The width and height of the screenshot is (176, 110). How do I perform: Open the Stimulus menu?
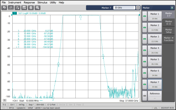click(x=42, y=2)
